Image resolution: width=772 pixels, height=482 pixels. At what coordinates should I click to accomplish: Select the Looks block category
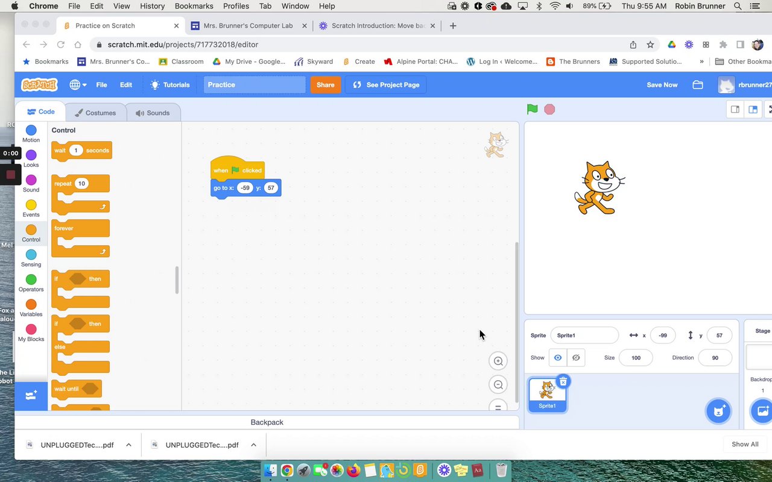pos(31,158)
